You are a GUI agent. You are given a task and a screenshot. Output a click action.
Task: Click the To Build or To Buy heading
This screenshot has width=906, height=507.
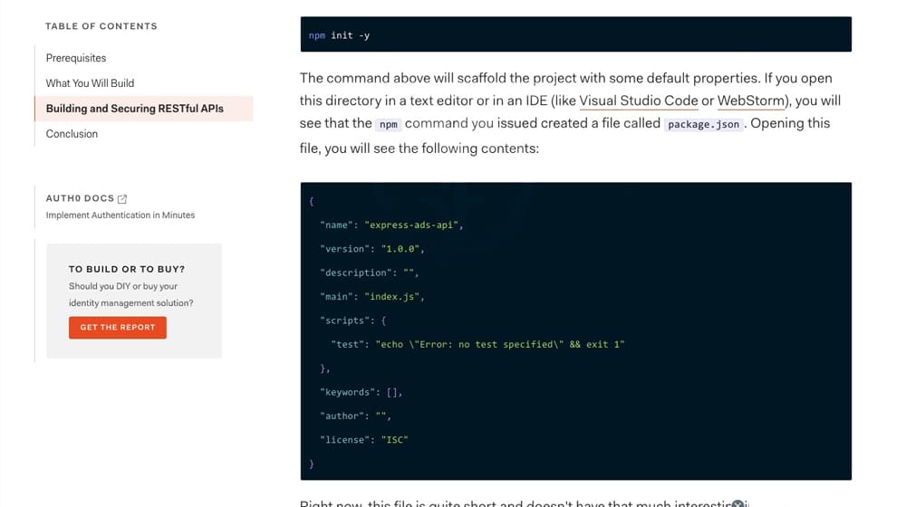coord(127,269)
